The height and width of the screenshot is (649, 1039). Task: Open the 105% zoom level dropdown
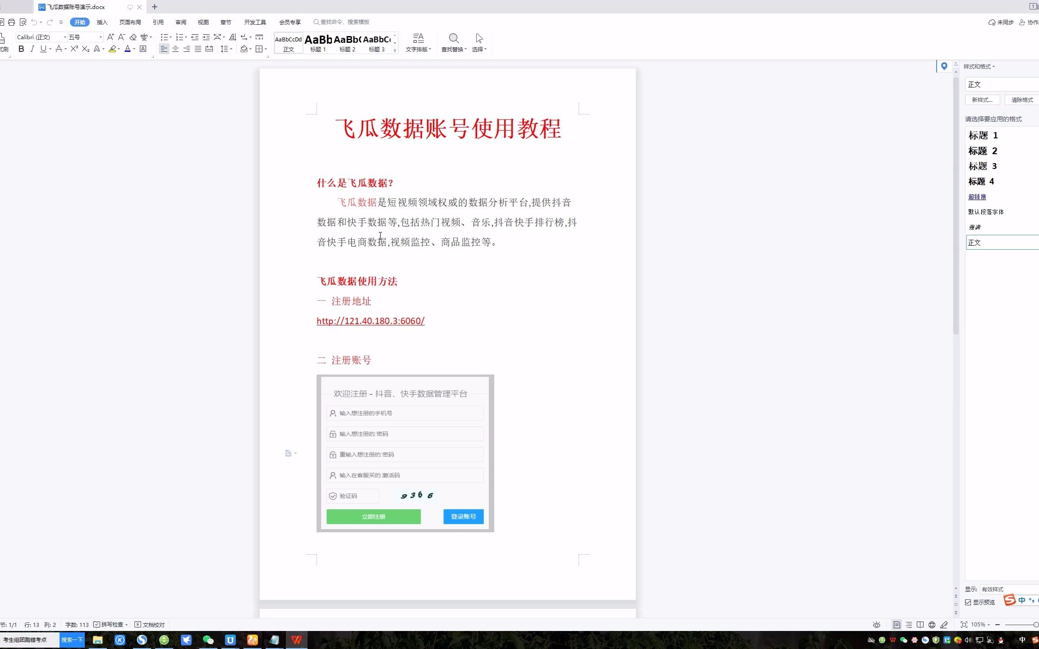[980, 625]
